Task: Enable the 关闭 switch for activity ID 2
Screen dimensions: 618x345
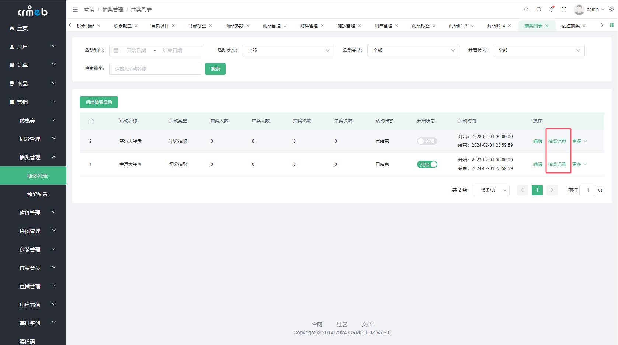Action: [x=427, y=141]
